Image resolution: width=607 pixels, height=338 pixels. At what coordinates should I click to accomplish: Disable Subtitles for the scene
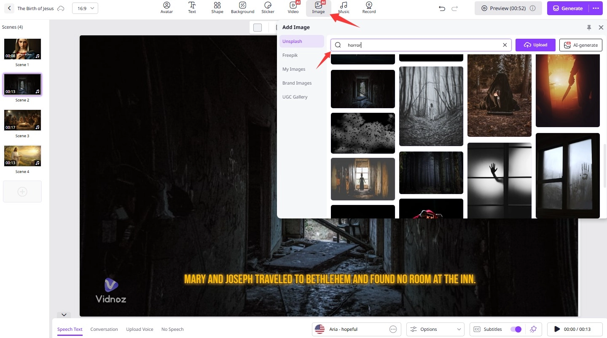(x=515, y=329)
